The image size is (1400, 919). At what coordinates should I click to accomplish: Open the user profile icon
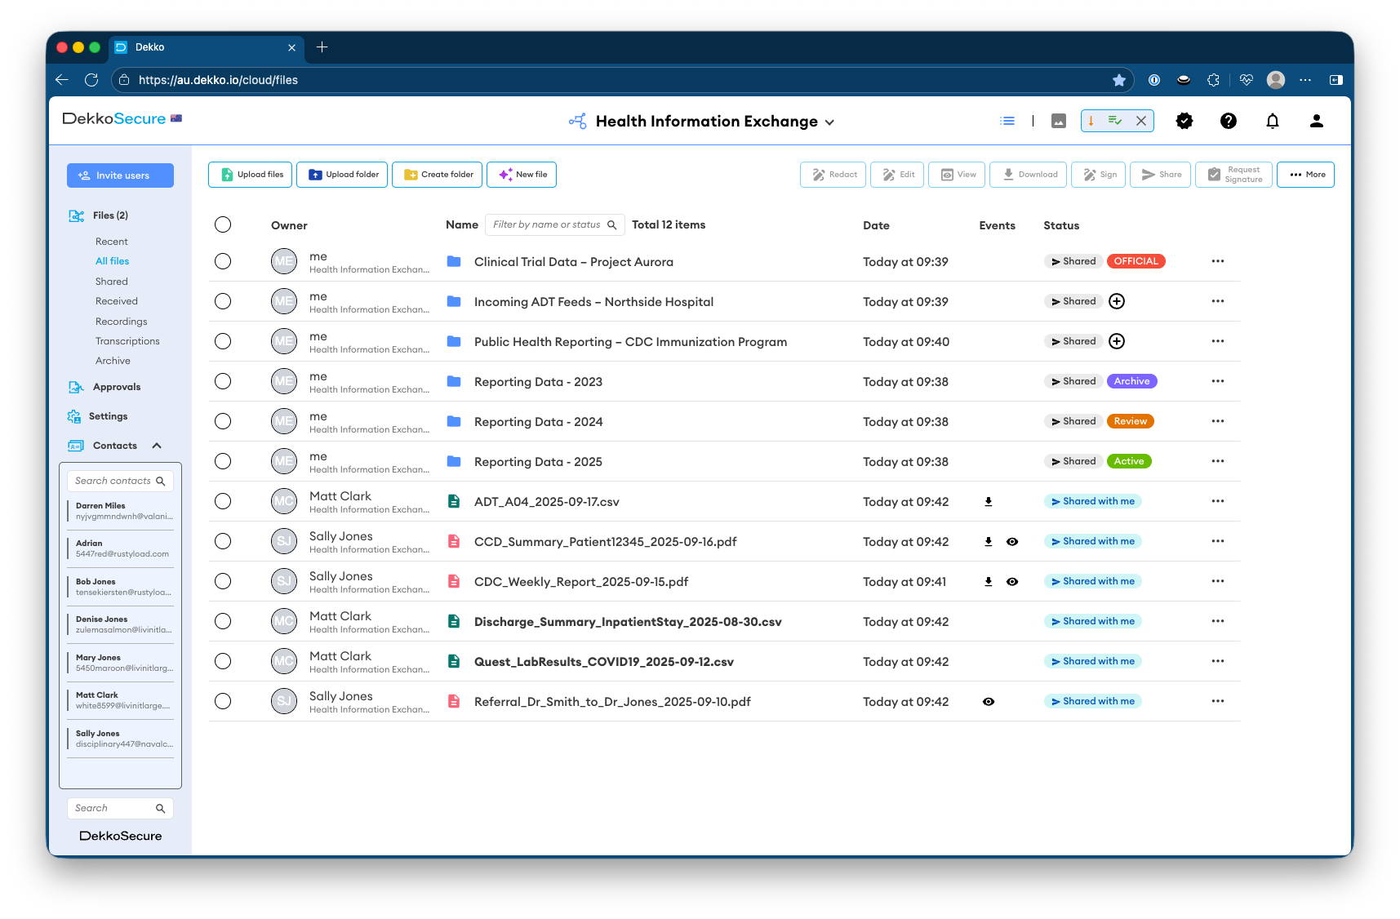[x=1316, y=121]
